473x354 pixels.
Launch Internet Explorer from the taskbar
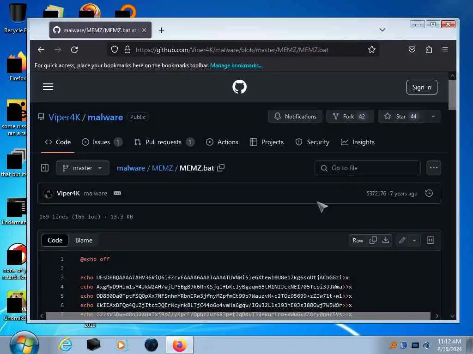tap(65, 345)
